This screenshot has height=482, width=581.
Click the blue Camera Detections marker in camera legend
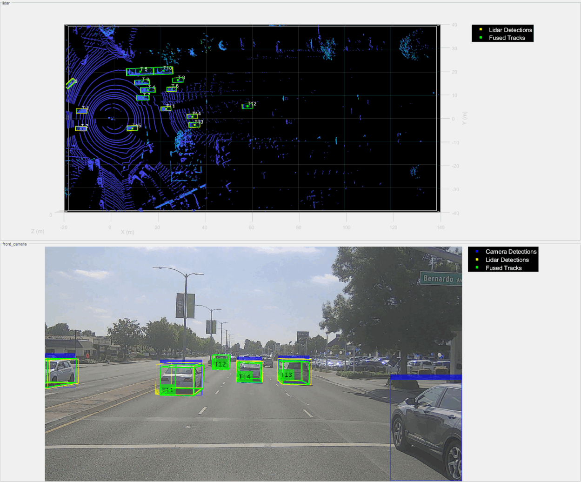pyautogui.click(x=477, y=251)
